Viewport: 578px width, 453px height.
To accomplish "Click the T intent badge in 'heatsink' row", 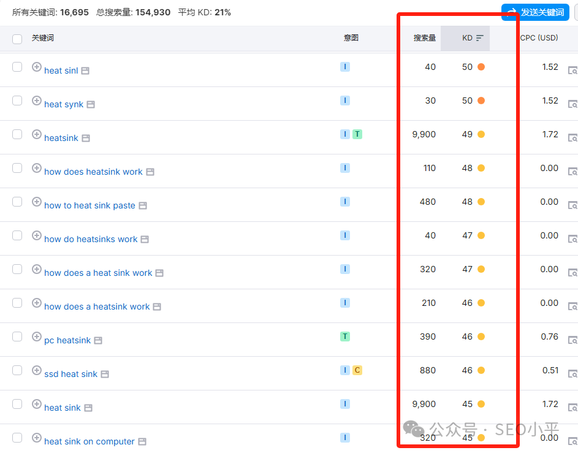I will click(357, 134).
